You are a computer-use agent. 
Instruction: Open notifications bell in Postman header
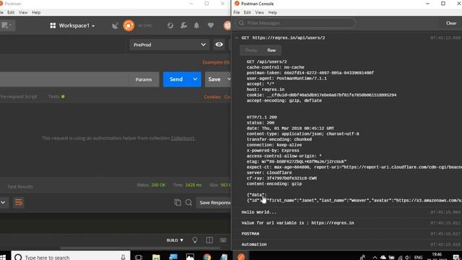coord(196,26)
